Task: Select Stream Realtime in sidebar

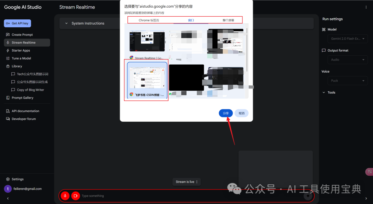Action: tap(27, 43)
